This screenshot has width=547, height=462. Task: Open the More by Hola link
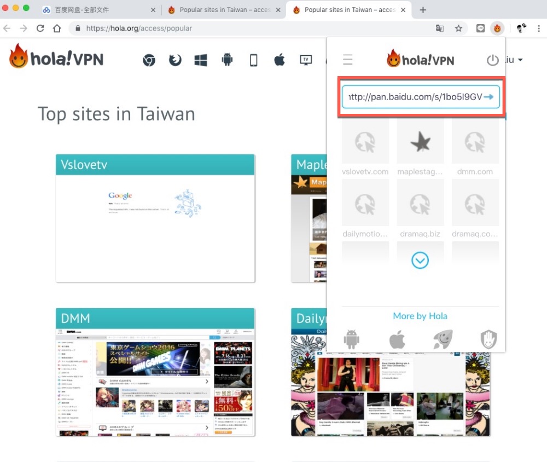click(x=420, y=316)
